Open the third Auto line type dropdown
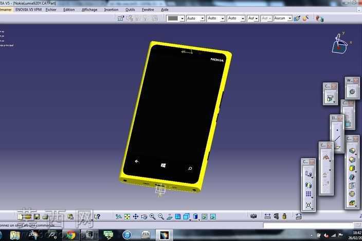The width and height of the screenshot is (362, 241). pos(236,18)
